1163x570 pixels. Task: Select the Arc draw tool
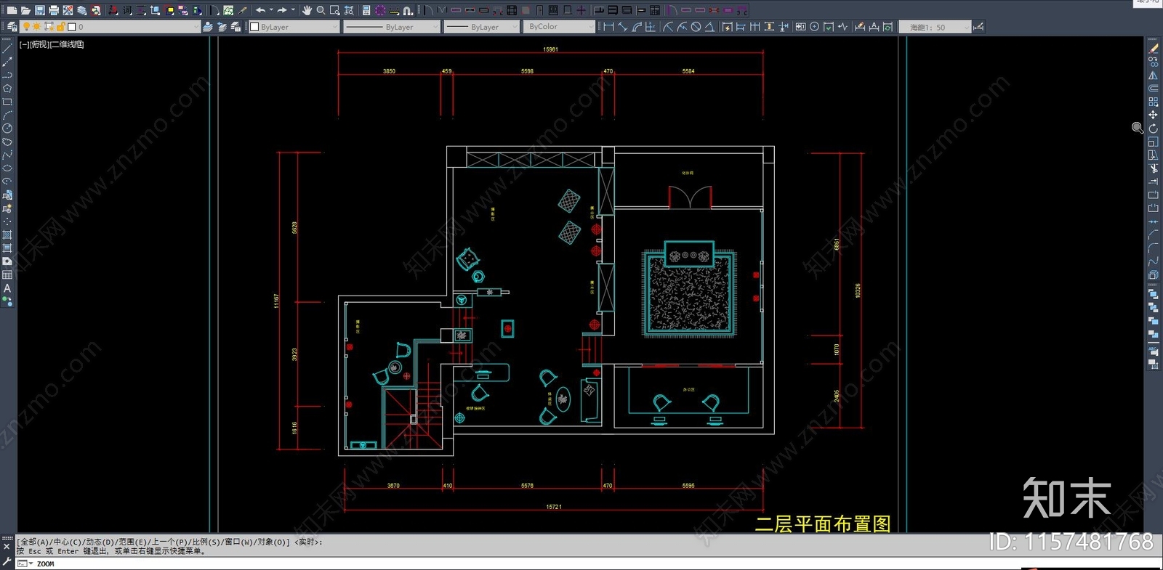[7, 115]
